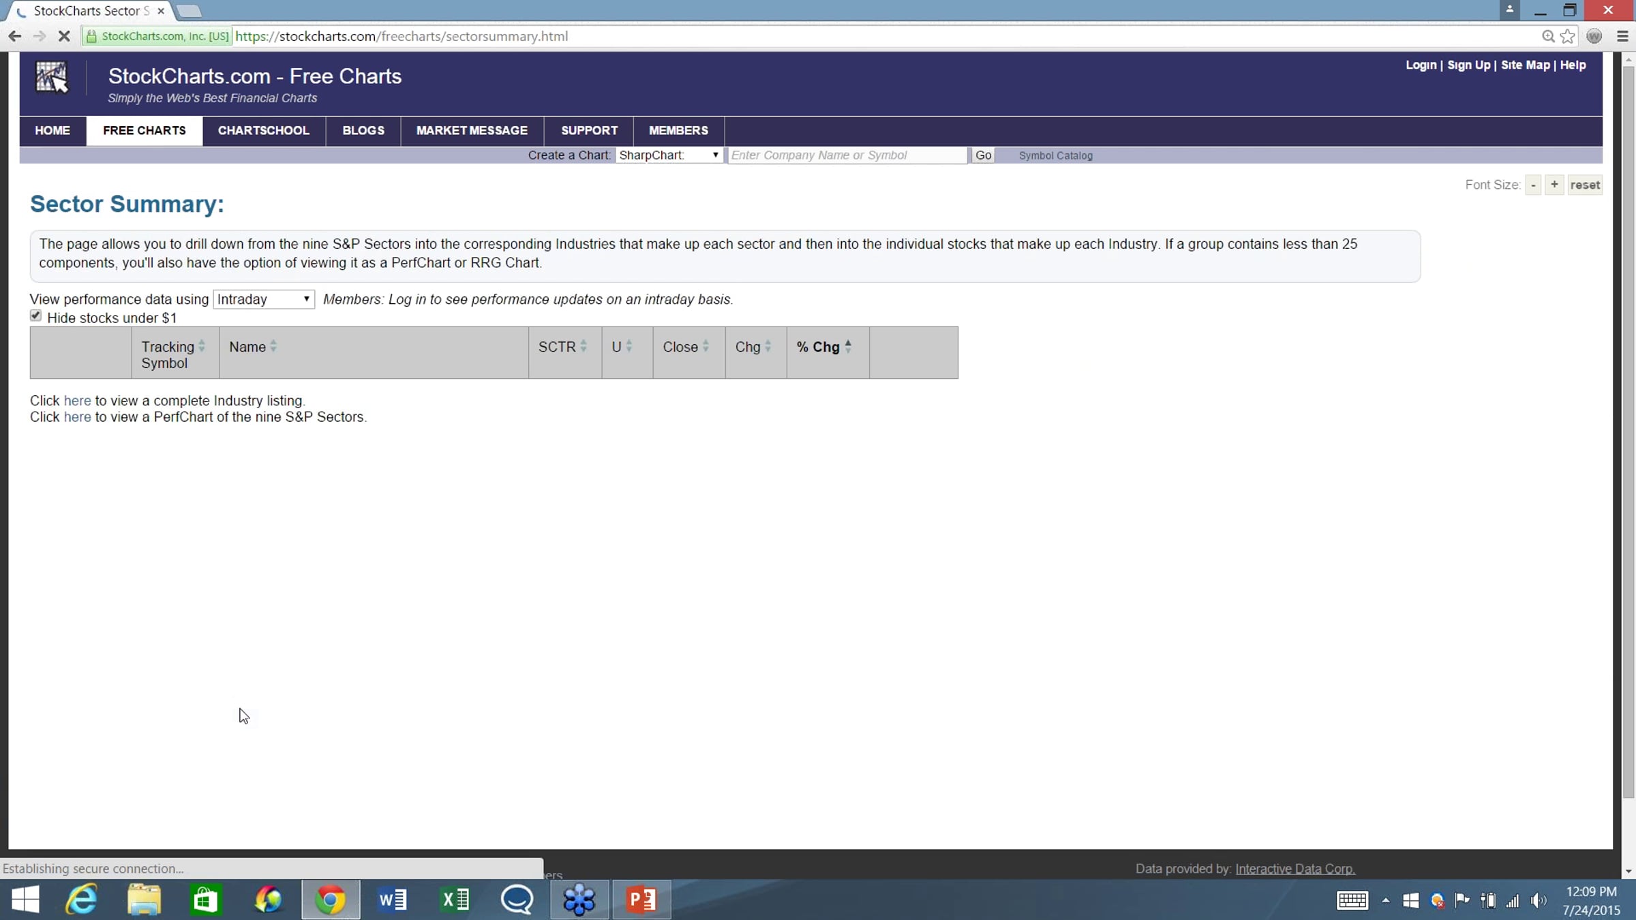
Task: Show hidden tray icons arrow
Action: click(x=1386, y=900)
